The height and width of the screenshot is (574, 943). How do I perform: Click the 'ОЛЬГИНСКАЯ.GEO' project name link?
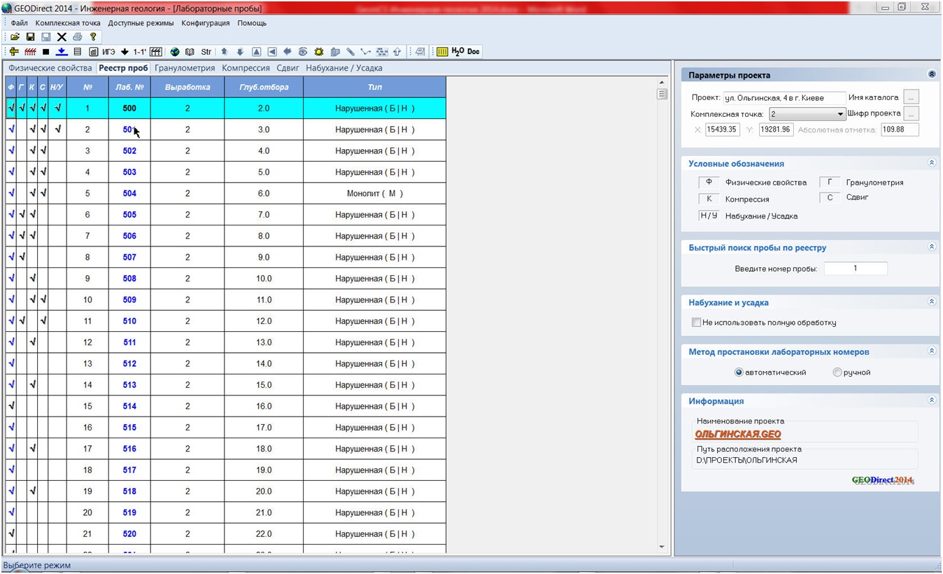pos(737,435)
